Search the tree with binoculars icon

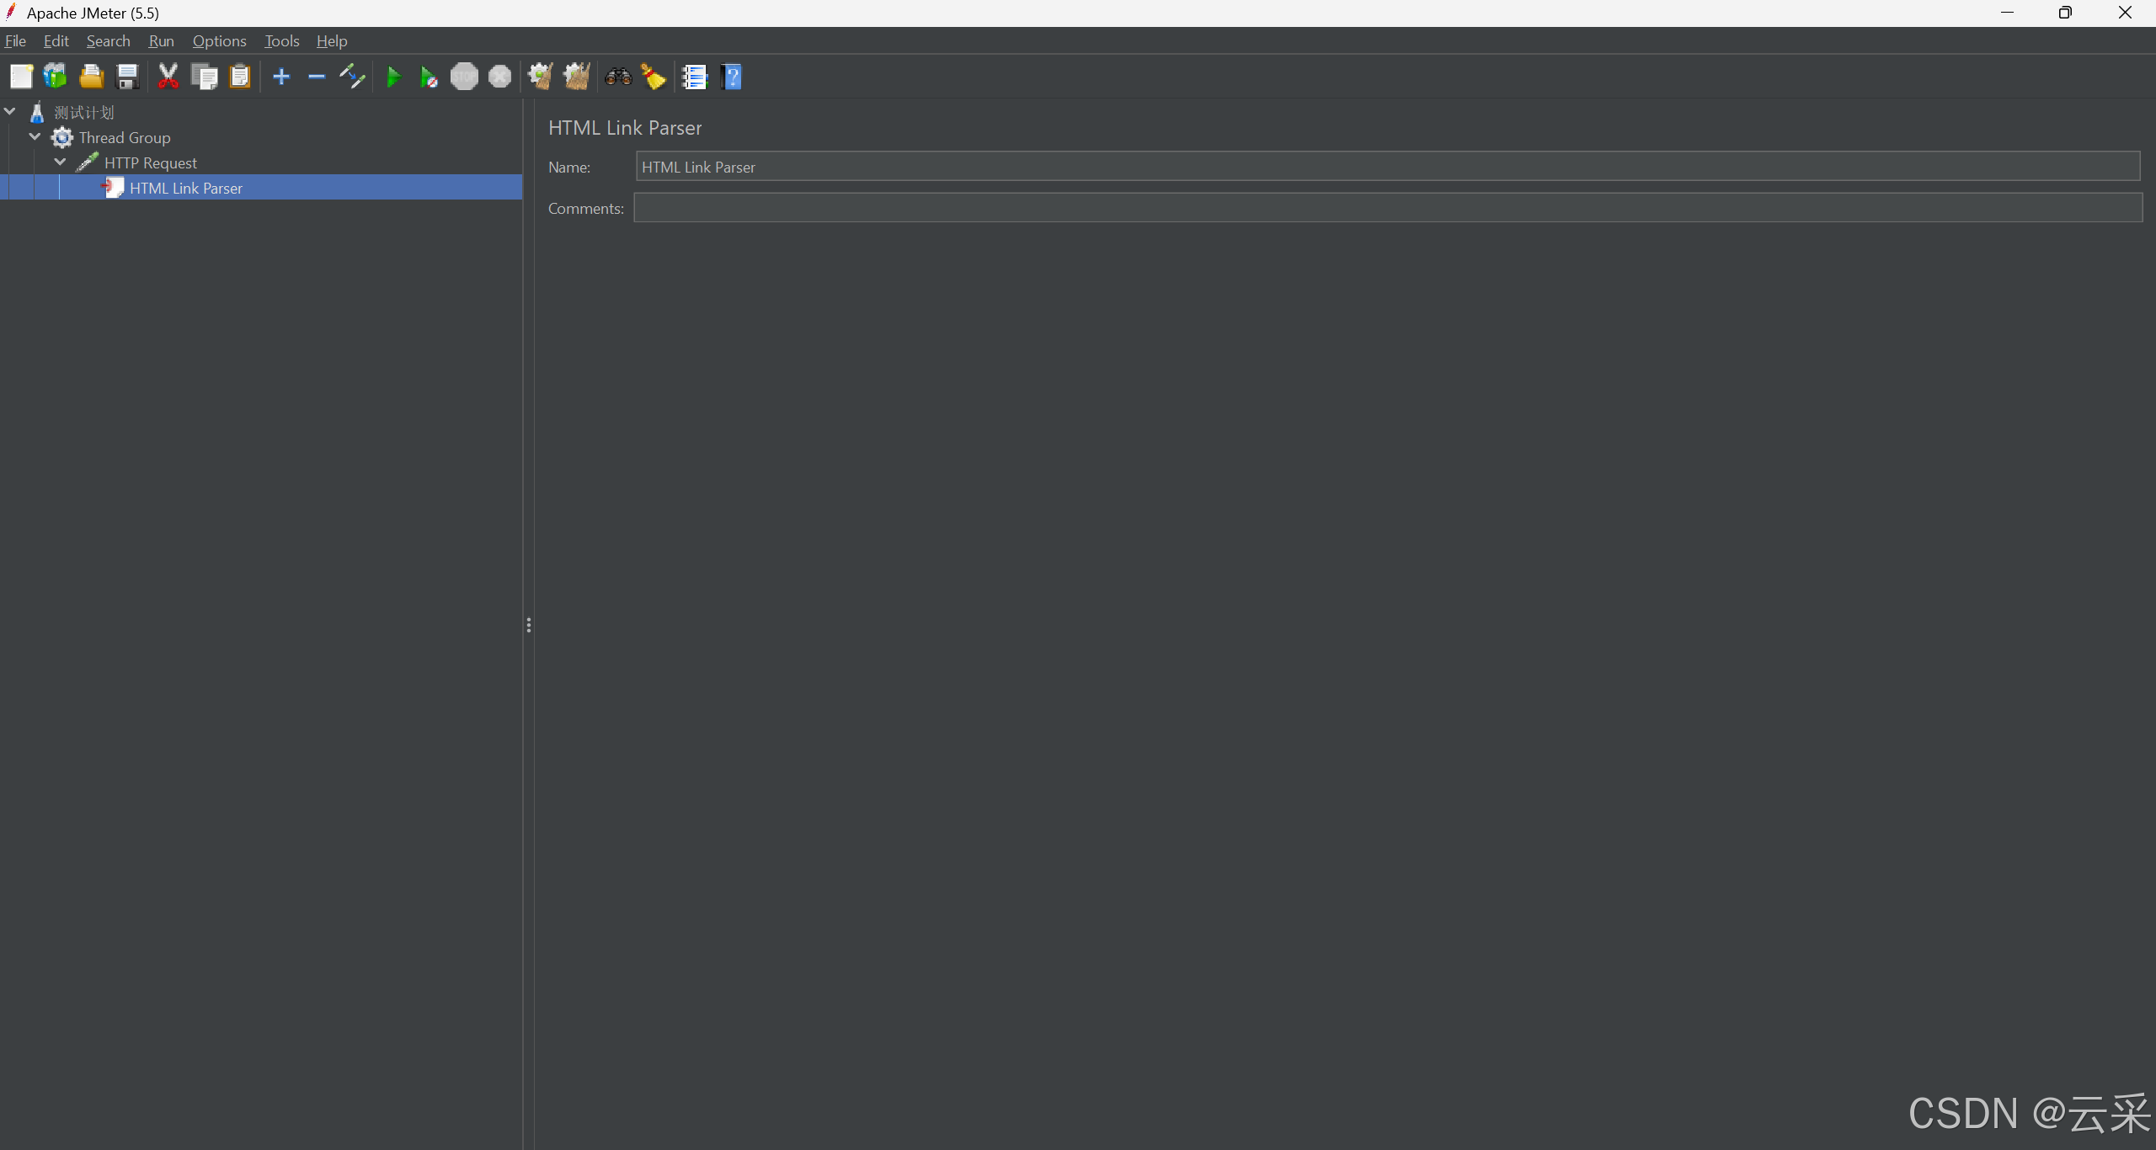(618, 77)
